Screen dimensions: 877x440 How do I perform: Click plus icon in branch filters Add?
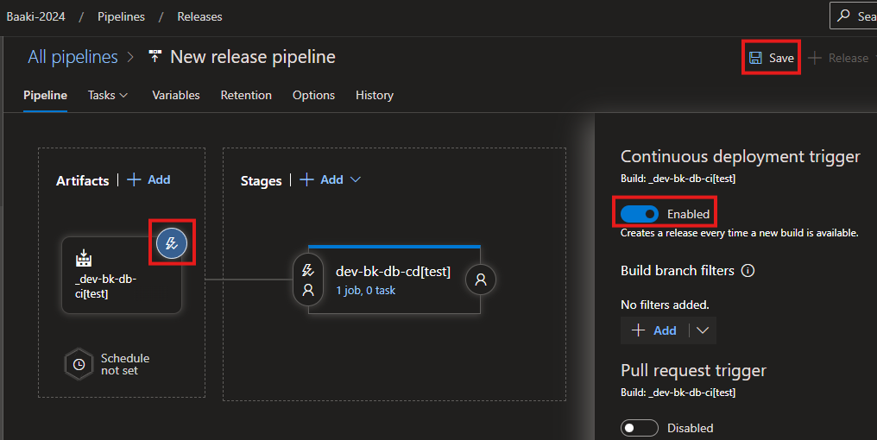click(638, 330)
